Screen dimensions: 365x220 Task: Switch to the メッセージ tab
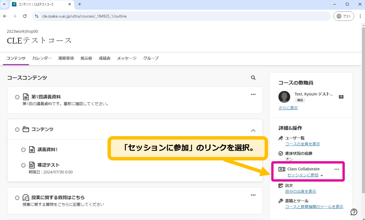127,58
